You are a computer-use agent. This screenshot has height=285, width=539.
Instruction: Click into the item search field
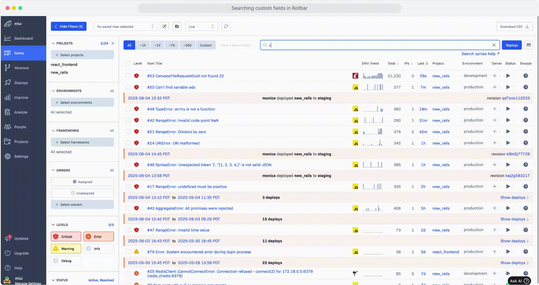point(378,45)
